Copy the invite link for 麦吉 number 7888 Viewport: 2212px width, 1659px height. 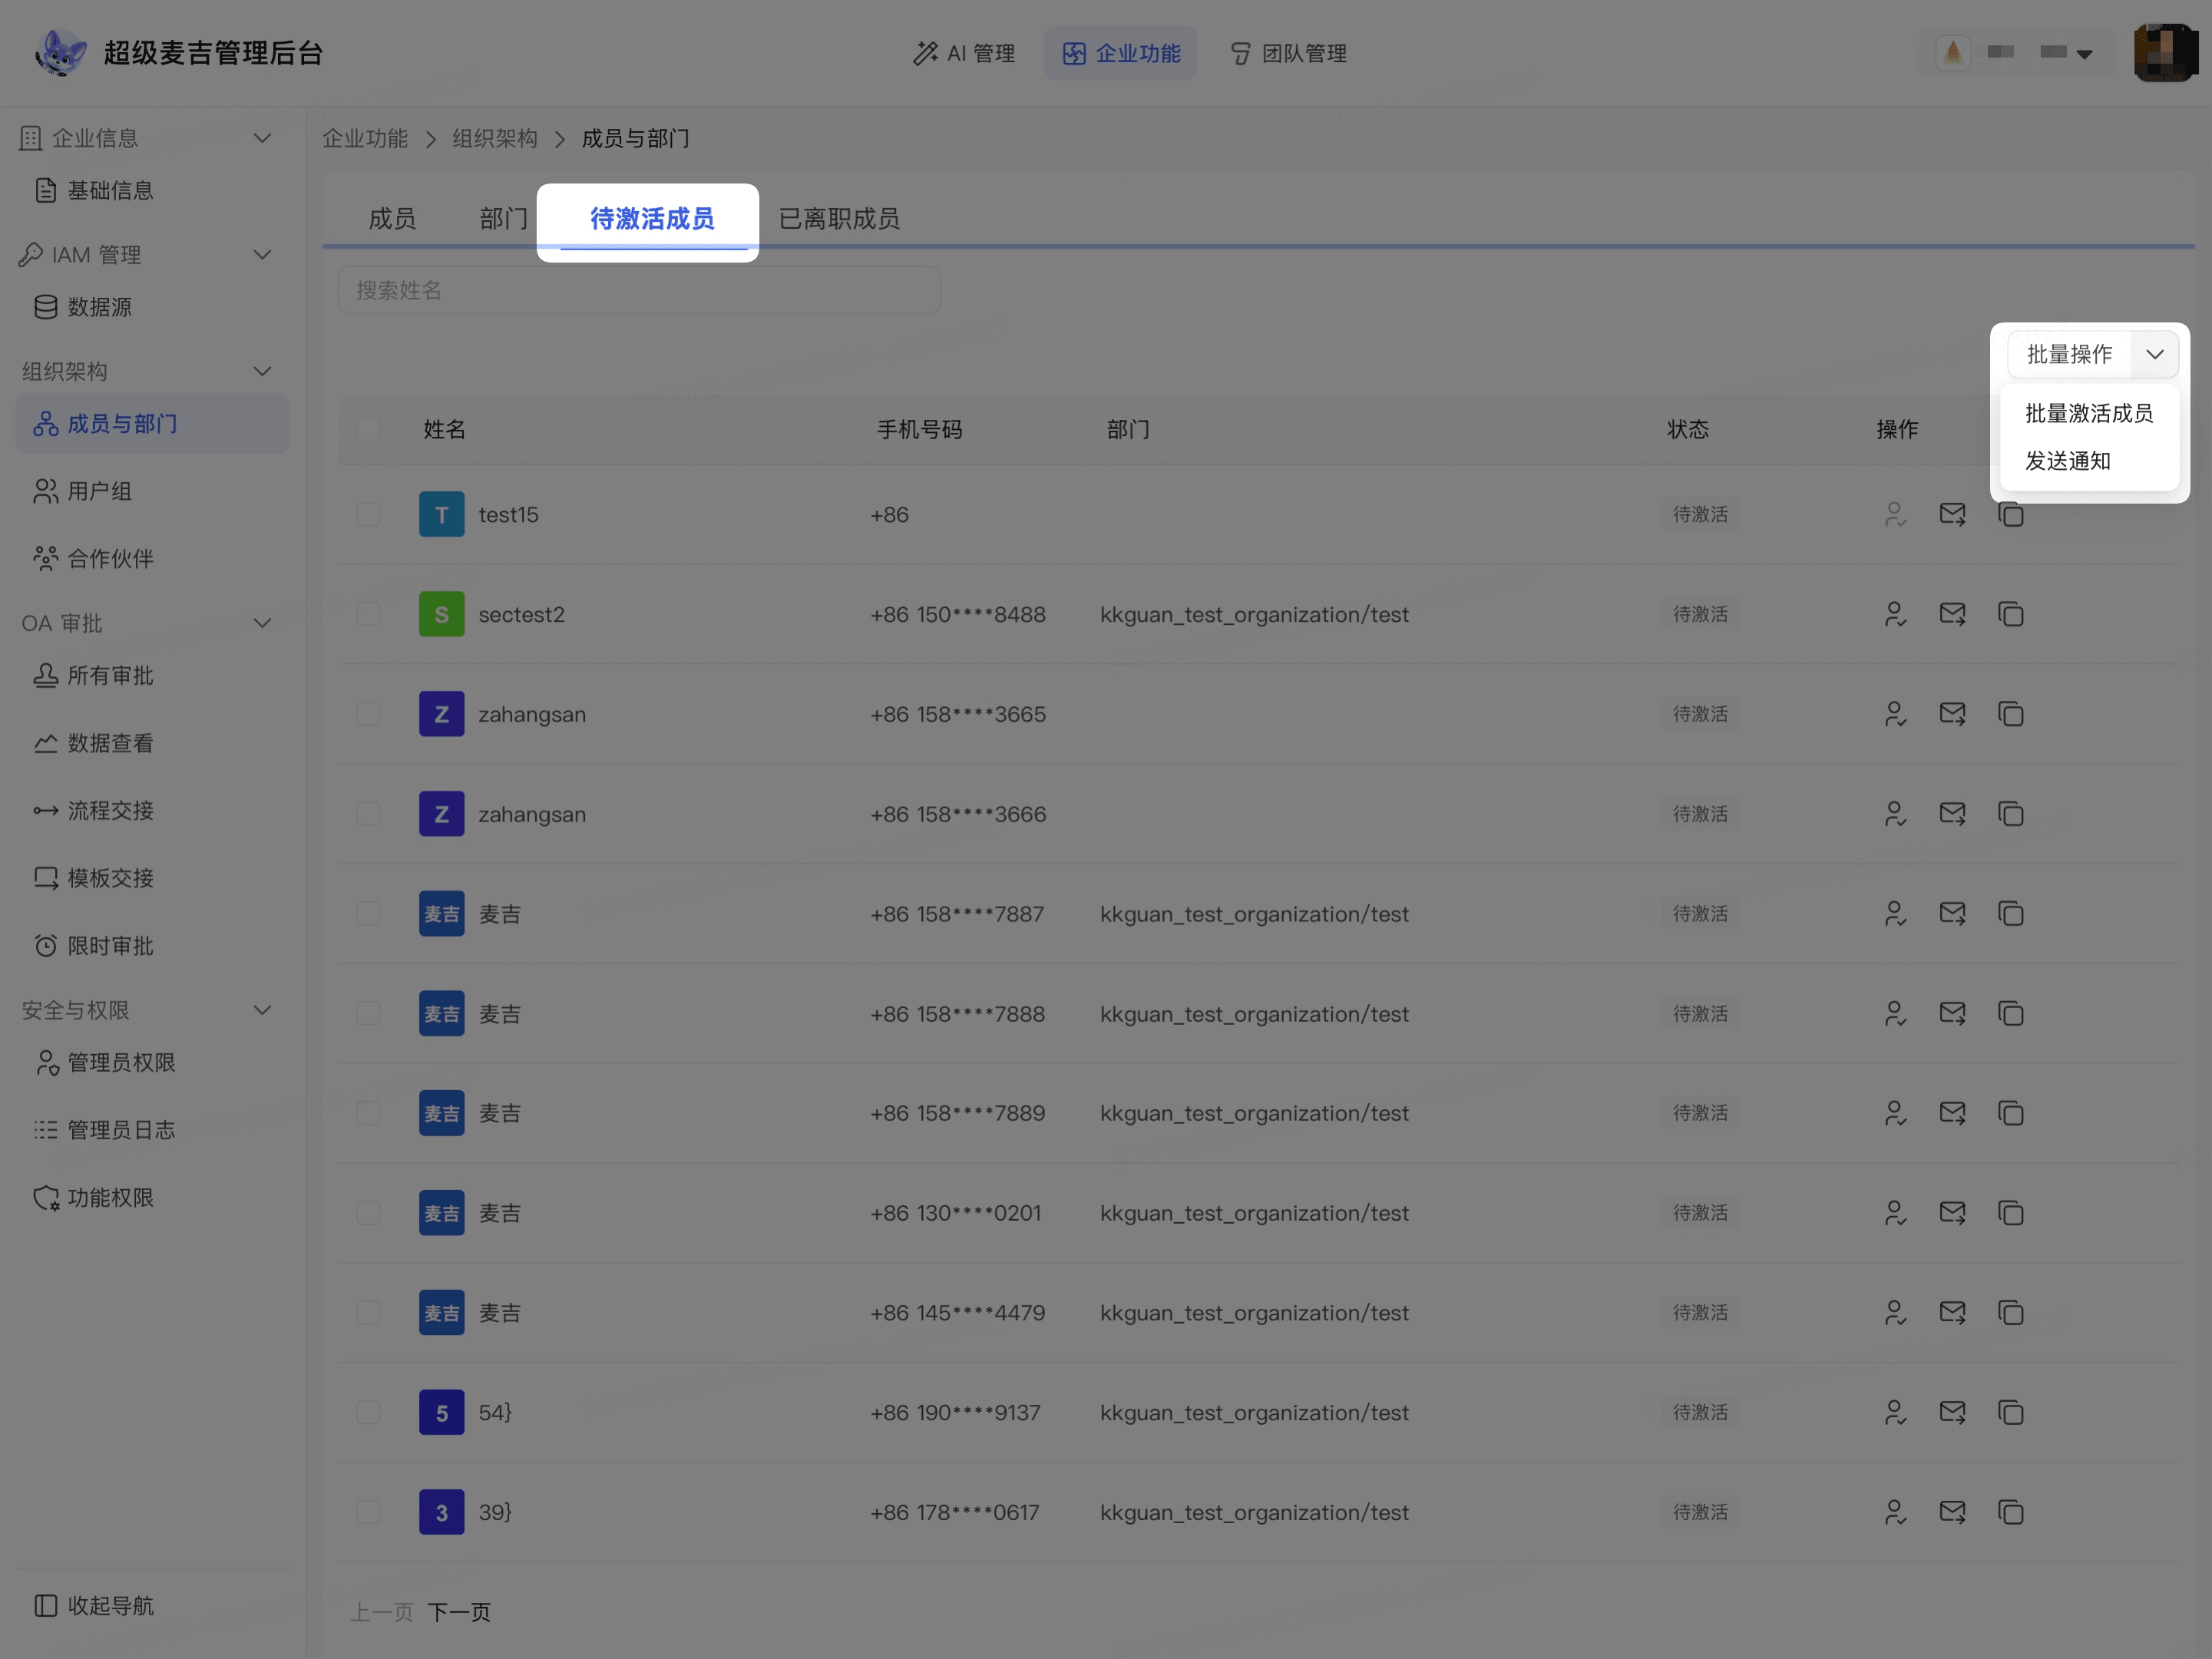point(2010,1013)
